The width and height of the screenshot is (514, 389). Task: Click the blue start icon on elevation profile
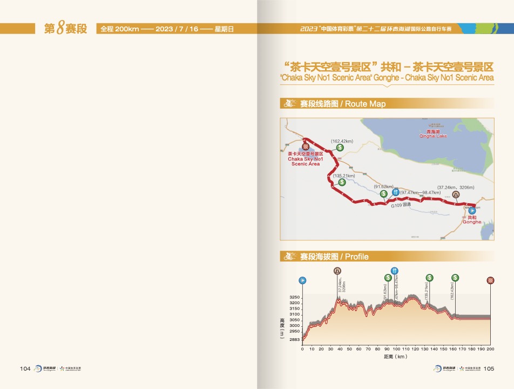(302, 280)
